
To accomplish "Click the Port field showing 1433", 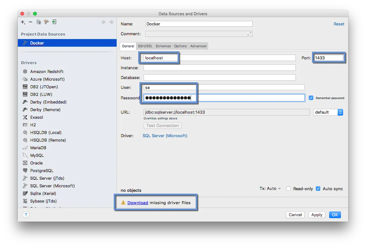I will tap(329, 58).
